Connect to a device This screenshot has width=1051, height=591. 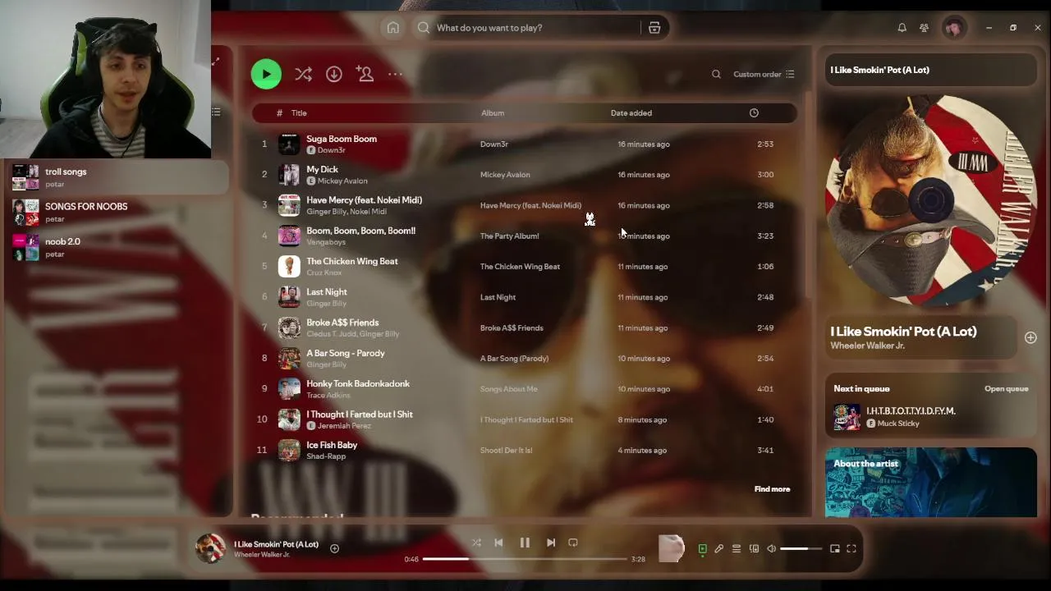point(754,549)
